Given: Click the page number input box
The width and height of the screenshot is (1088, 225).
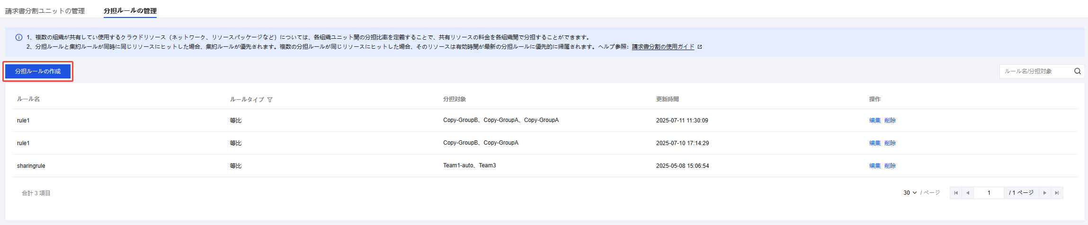Looking at the screenshot, I should [989, 193].
